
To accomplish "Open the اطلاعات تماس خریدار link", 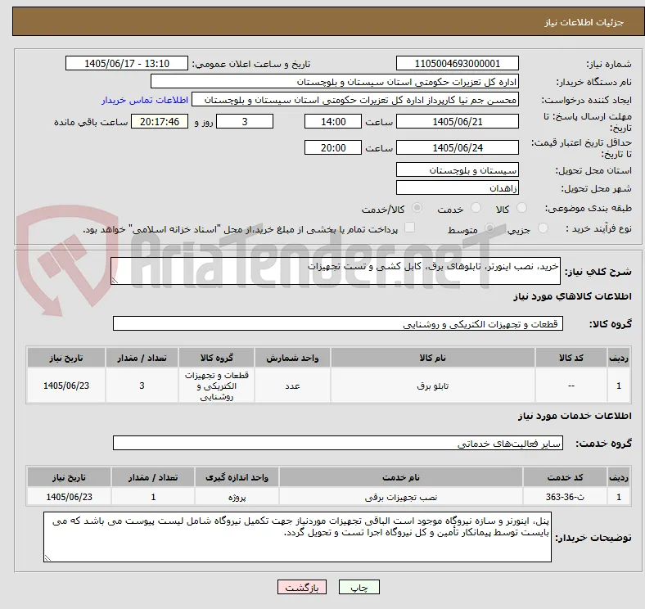I will [x=145, y=100].
